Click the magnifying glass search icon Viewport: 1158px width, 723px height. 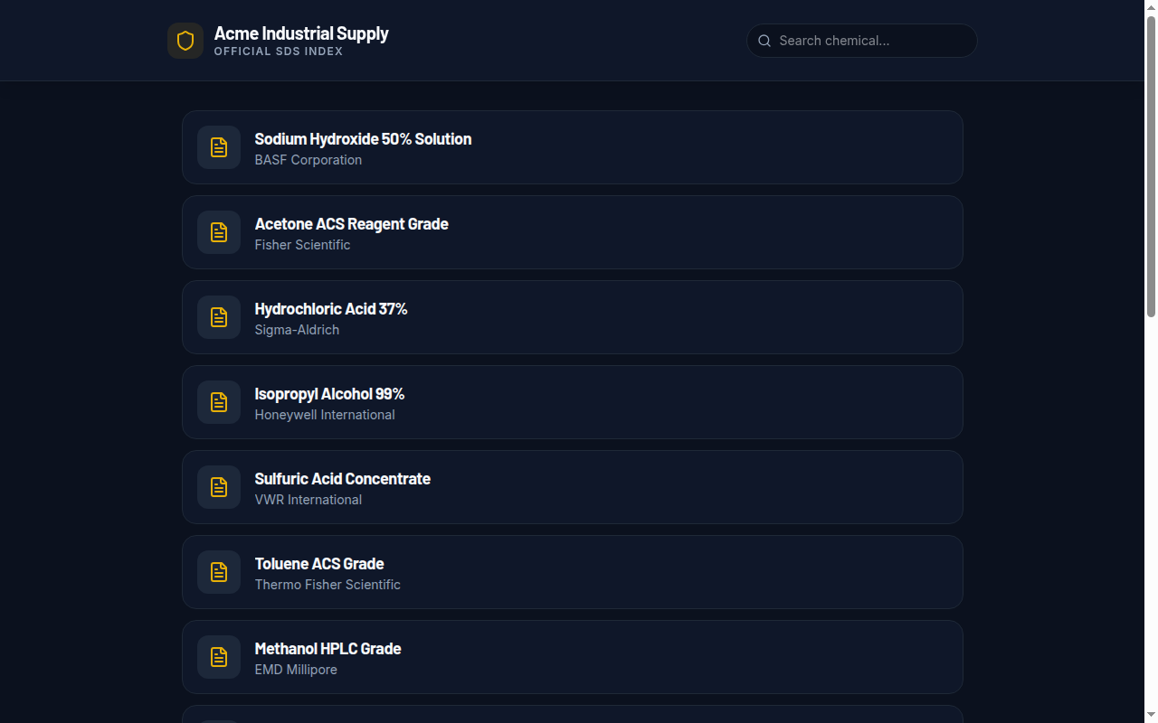coord(764,41)
